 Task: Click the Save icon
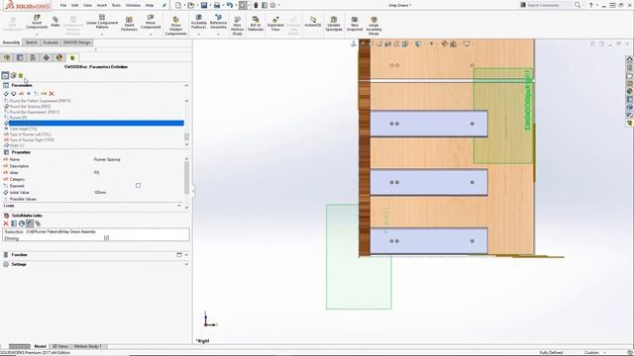[x=204, y=5]
